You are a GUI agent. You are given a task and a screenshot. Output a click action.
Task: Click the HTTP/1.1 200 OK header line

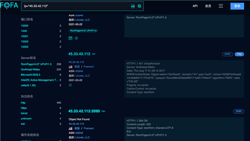pyautogui.click(x=137, y=121)
